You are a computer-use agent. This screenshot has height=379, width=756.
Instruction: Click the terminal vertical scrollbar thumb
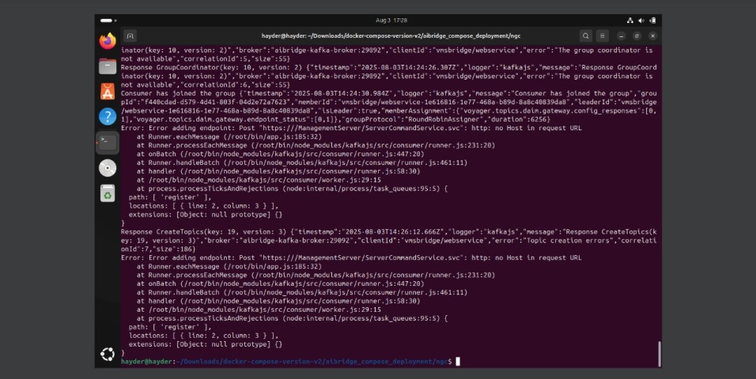click(659, 353)
